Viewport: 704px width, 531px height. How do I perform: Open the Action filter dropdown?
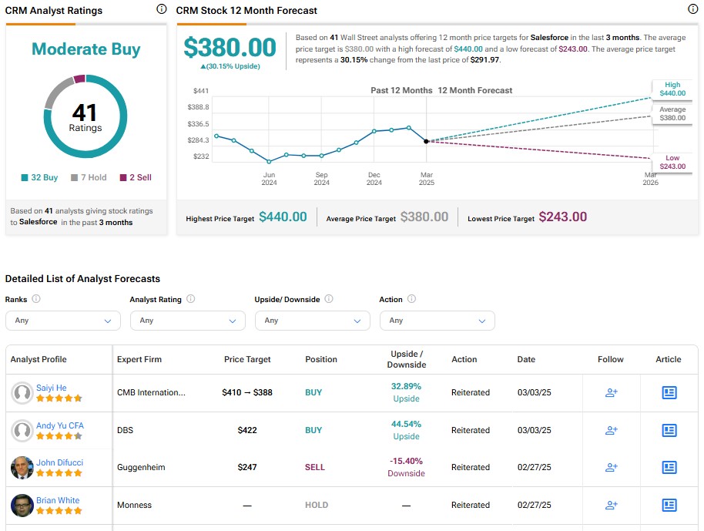point(437,321)
